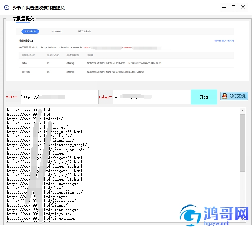Click the URL line ending in /dianshang_sheji/
This screenshot has width=252, height=229.
click(x=47, y=145)
